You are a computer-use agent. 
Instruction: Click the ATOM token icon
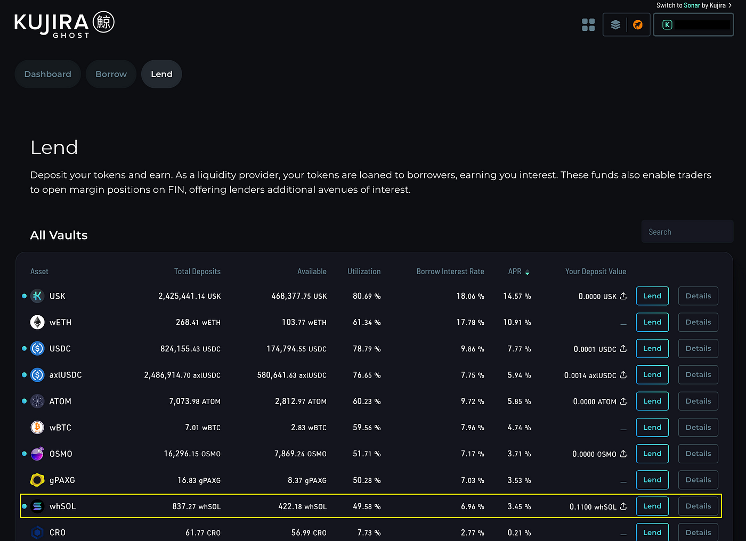point(37,401)
